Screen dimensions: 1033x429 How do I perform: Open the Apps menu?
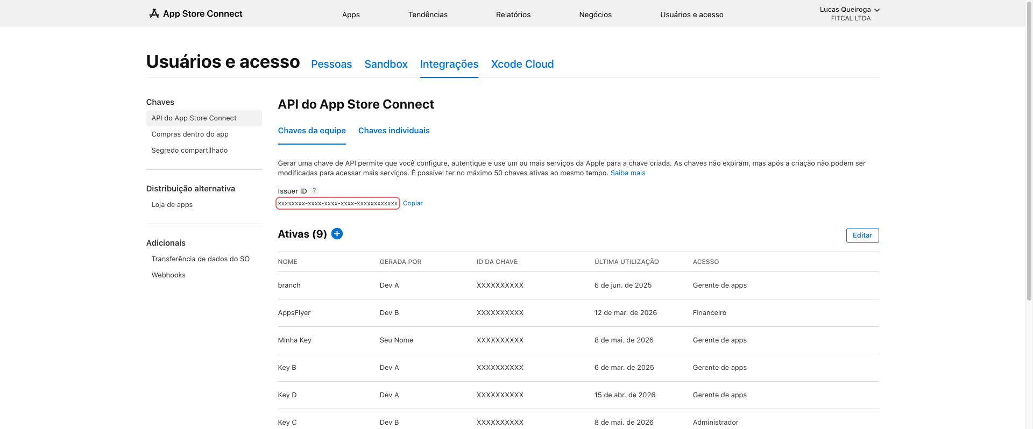tap(351, 15)
